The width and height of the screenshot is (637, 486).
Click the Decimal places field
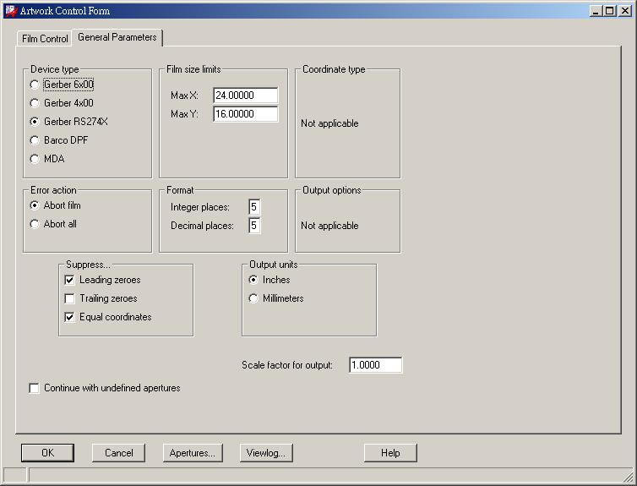click(254, 226)
